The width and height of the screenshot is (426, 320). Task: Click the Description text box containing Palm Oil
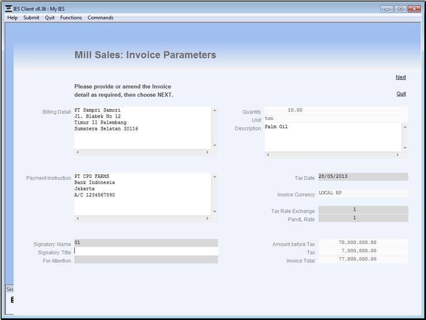click(333, 137)
